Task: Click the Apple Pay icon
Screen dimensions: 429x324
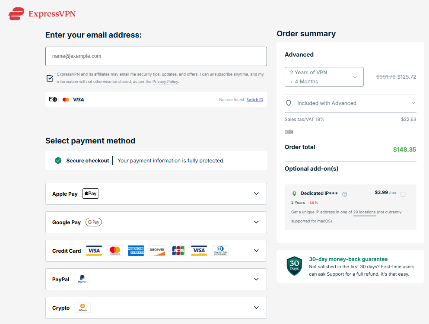Action: tap(90, 194)
